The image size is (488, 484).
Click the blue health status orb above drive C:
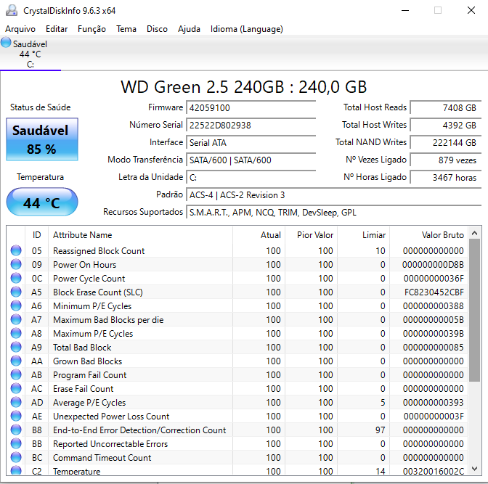(x=6, y=43)
